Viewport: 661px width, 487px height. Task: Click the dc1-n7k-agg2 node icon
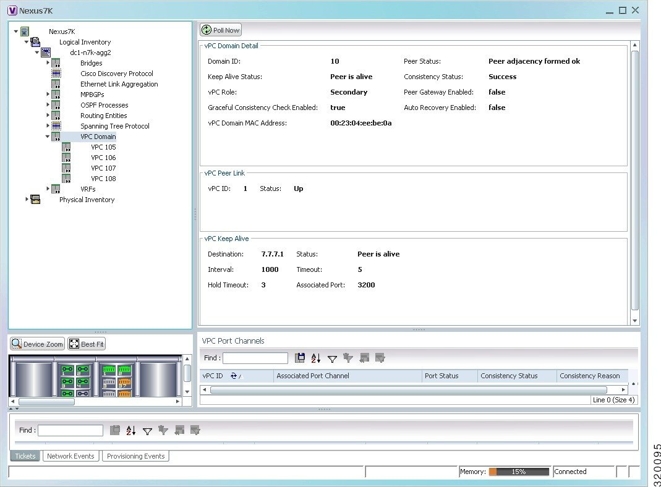tap(46, 53)
